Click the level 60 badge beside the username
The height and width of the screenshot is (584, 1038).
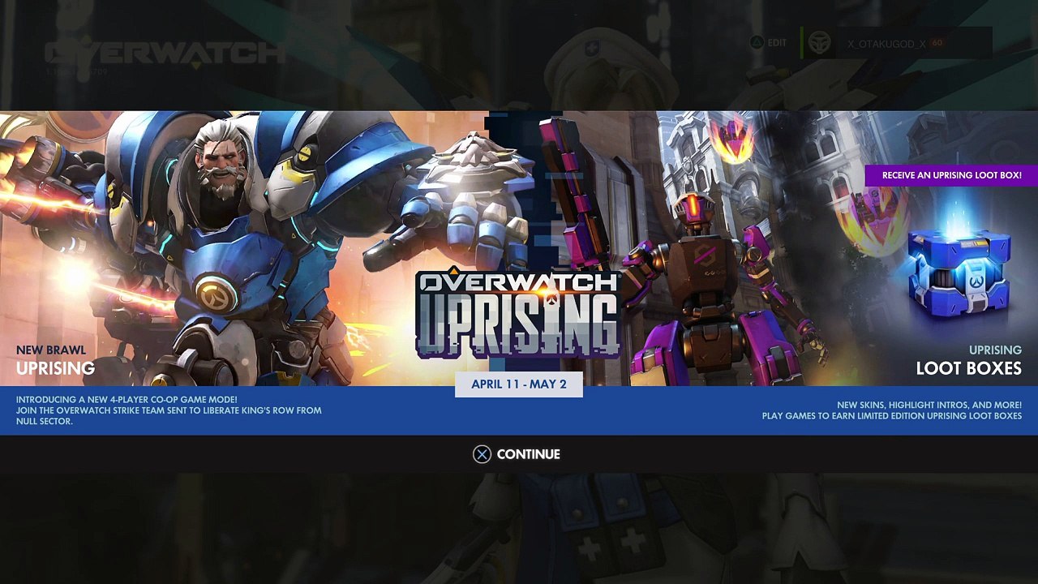point(937,43)
